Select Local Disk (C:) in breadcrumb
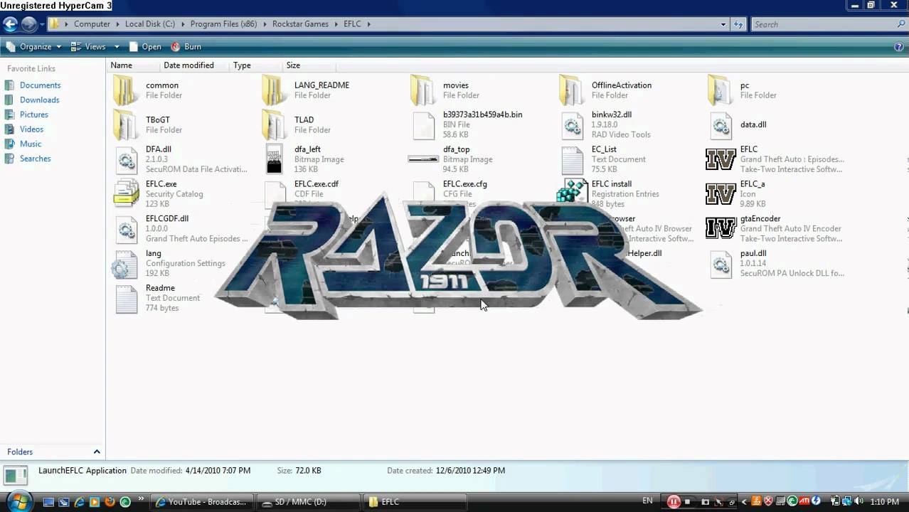This screenshot has width=909, height=512. point(150,24)
